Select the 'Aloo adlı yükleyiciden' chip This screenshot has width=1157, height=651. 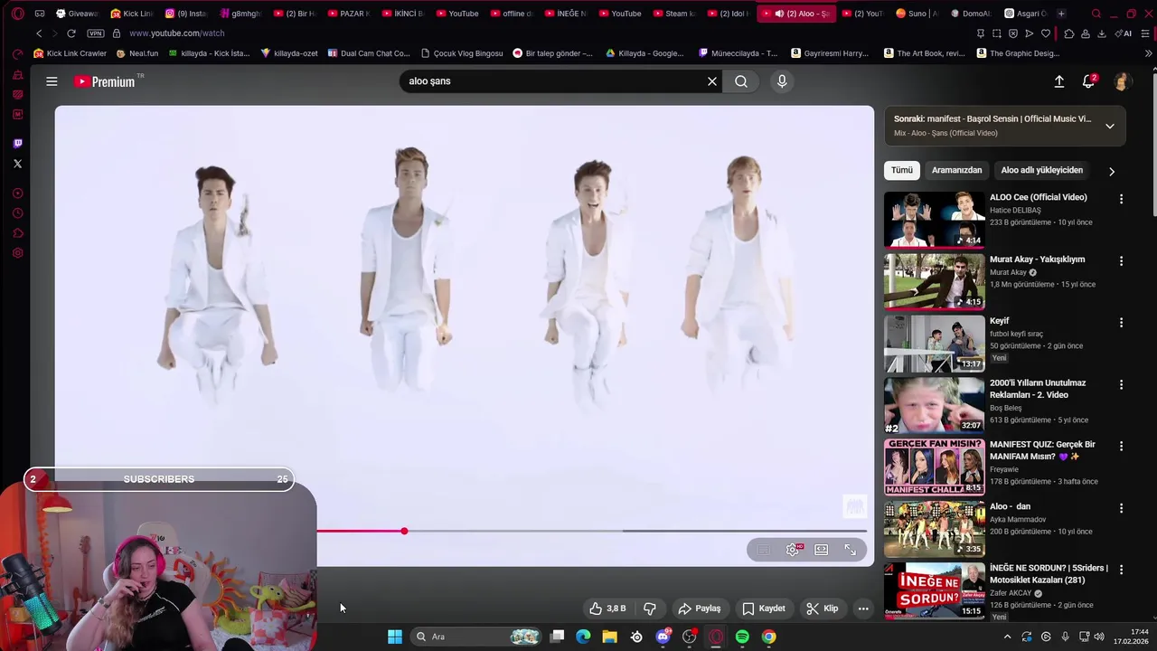pyautogui.click(x=1041, y=170)
